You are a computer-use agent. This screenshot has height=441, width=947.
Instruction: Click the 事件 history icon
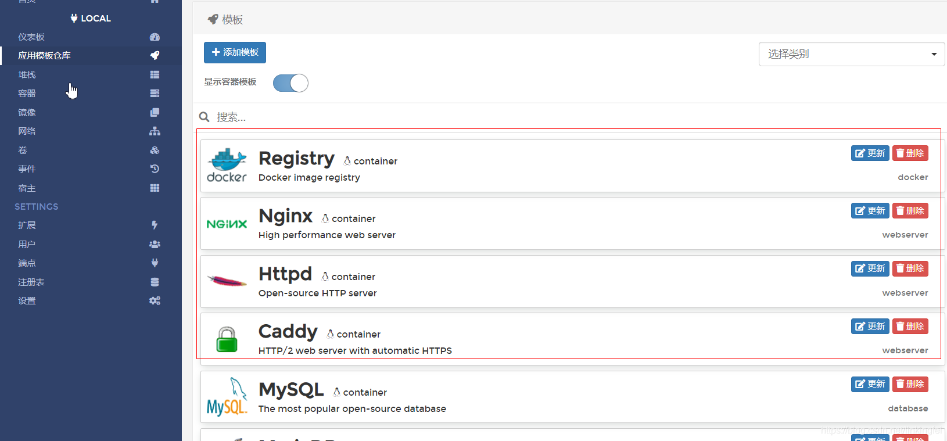[x=155, y=168]
